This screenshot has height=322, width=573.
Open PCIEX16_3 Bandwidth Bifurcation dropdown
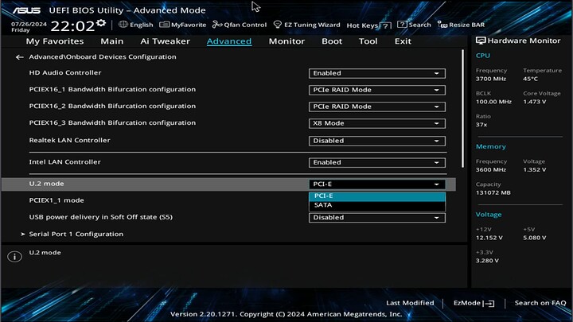(x=376, y=123)
